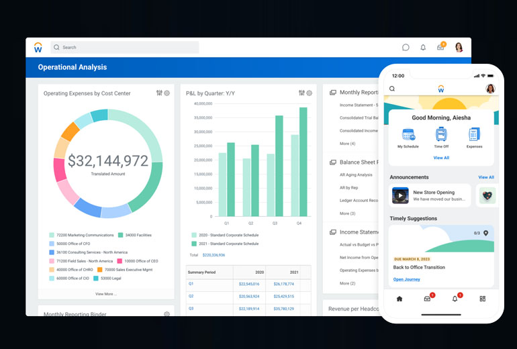Open gear settings on P&L by Quarter card
This screenshot has width=517, height=349.
(x=310, y=93)
